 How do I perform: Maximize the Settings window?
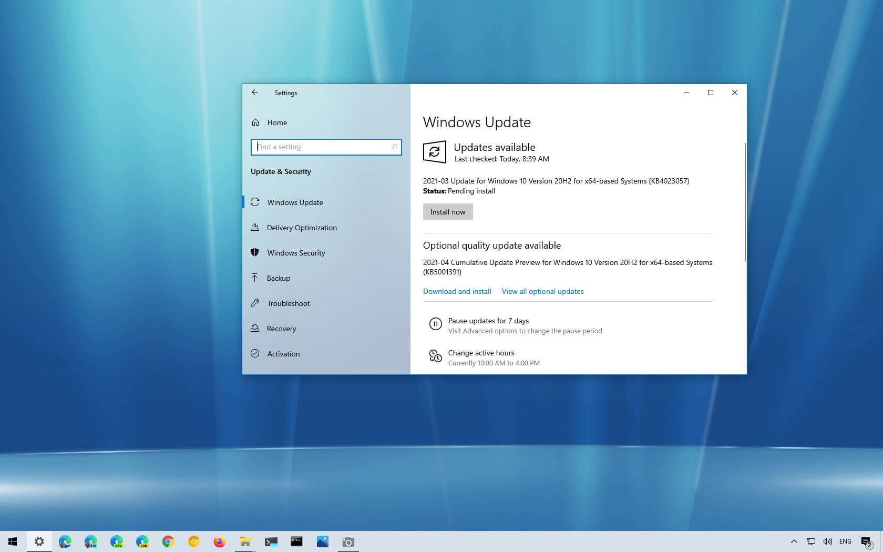[x=711, y=93]
